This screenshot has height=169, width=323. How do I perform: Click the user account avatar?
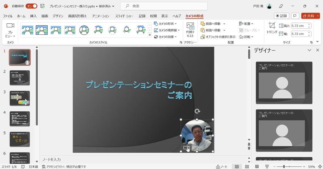(x=269, y=6)
